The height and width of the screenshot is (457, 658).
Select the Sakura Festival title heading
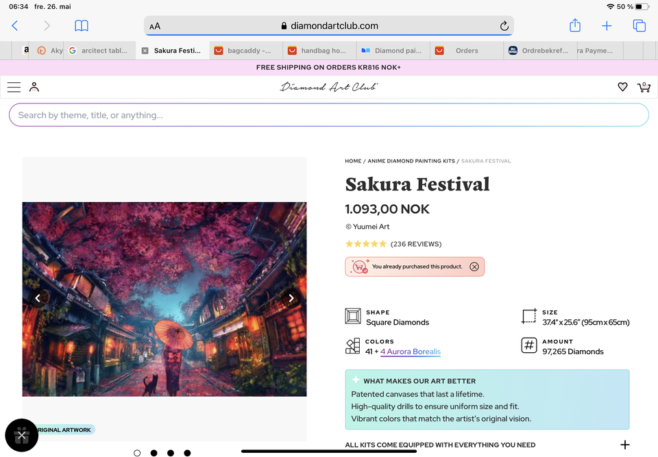(x=417, y=184)
